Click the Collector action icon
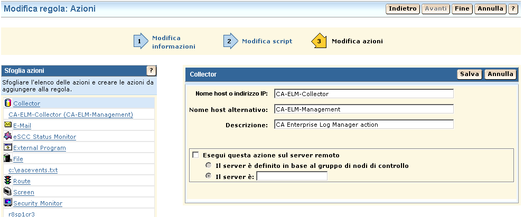 click(7, 103)
